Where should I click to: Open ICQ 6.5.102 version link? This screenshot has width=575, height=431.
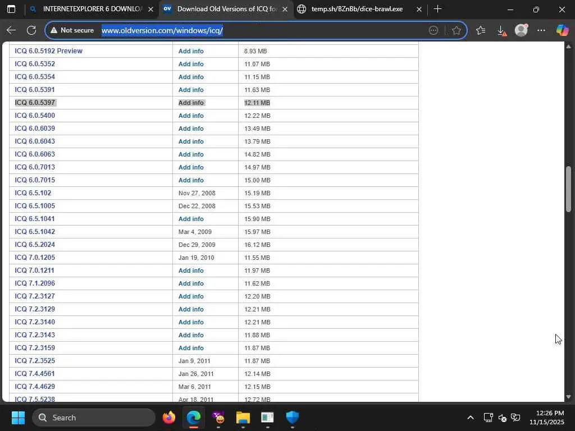tap(33, 193)
